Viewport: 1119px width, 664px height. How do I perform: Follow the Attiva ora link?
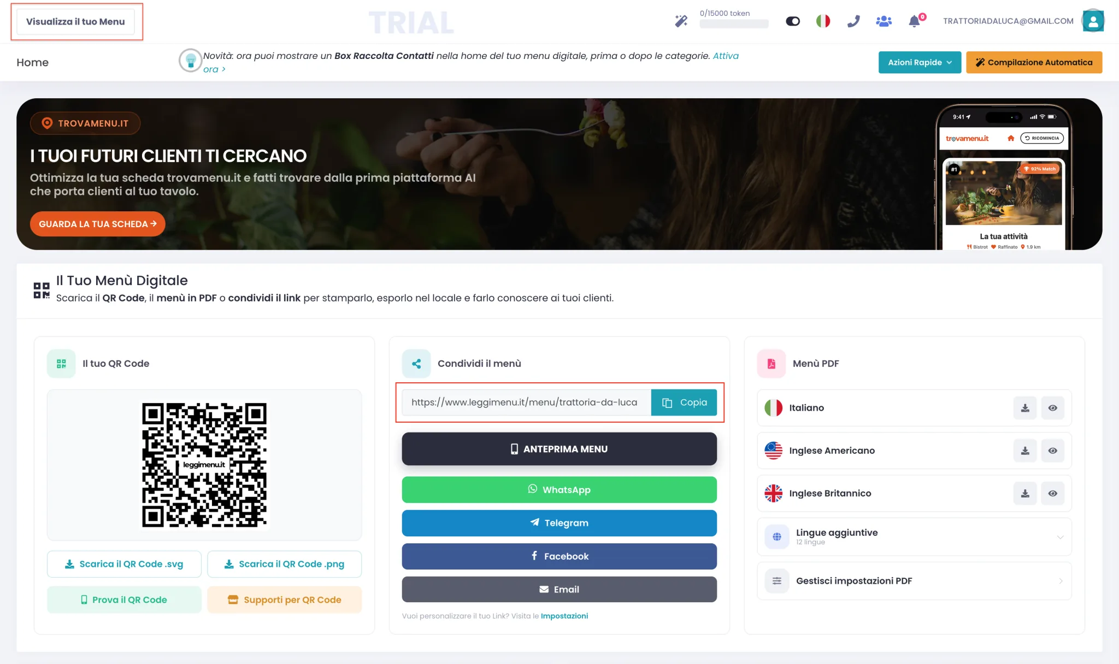tap(726, 56)
